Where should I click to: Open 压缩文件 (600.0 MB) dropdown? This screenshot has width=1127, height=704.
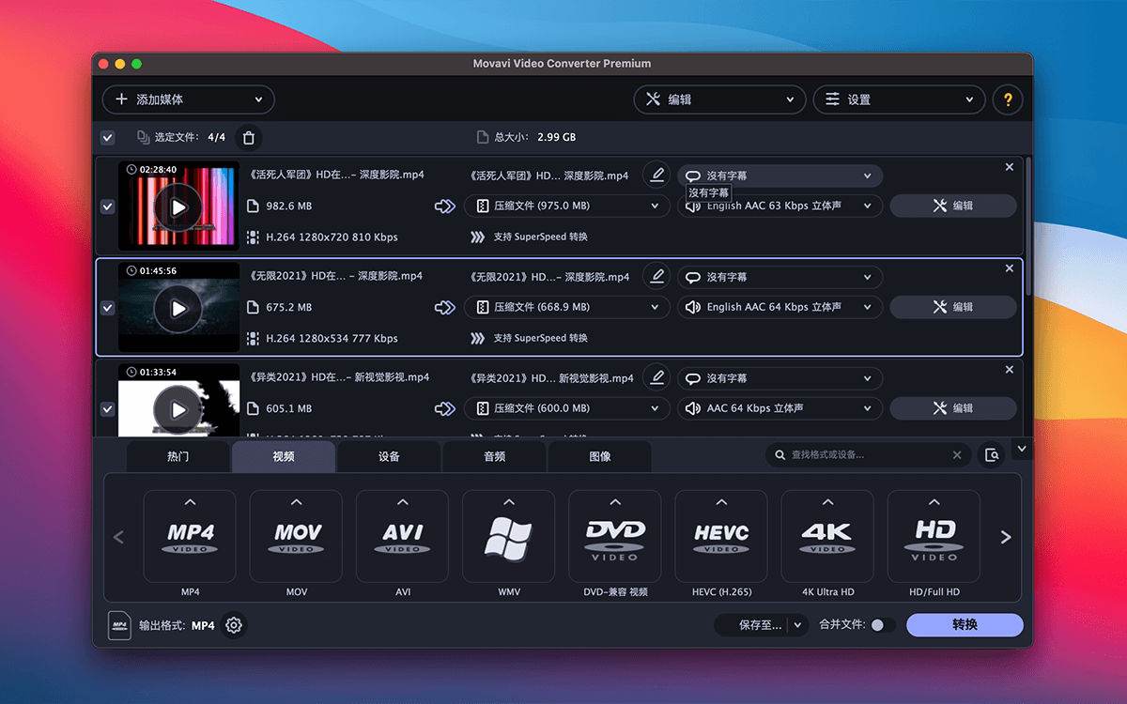567,408
